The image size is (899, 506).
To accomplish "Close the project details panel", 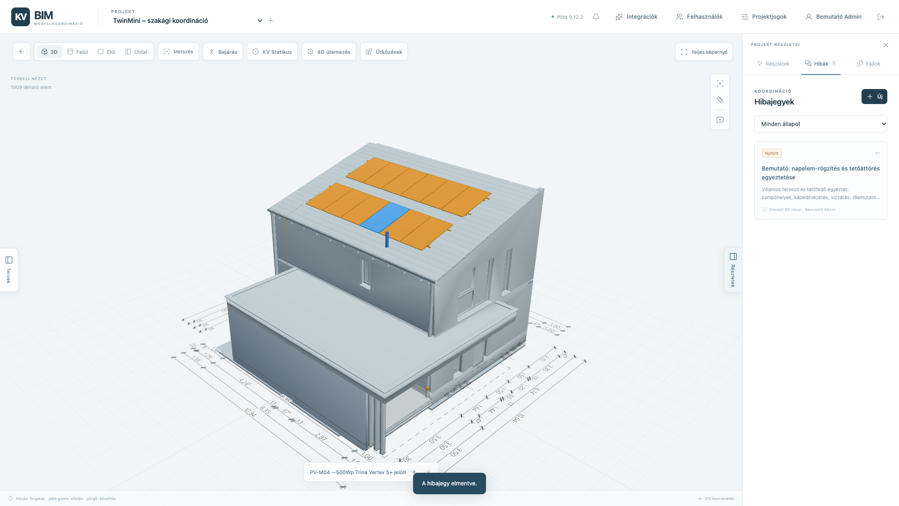I will (x=886, y=45).
